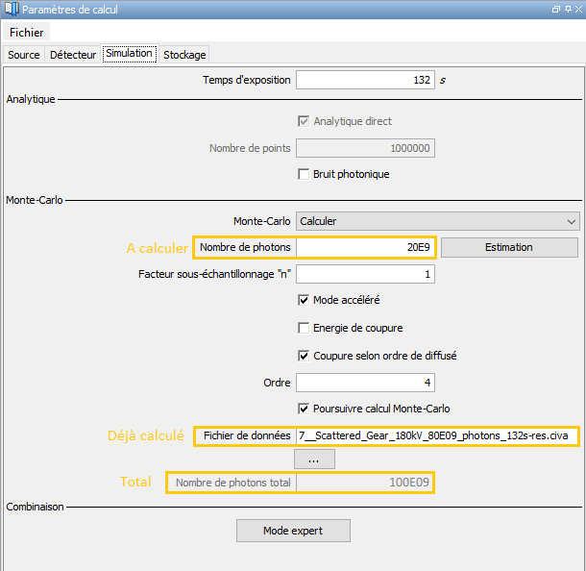Click the Nombre de photons field
Image resolution: width=586 pixels, height=571 pixels.
pyautogui.click(x=365, y=247)
